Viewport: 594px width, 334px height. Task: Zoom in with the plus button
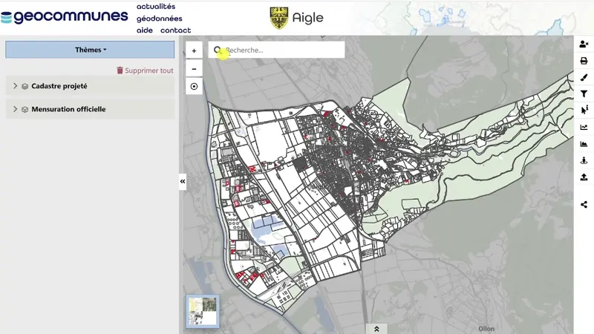click(x=194, y=50)
